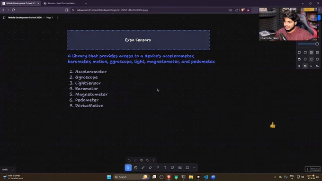Toggle the tldraw sidebar panel
Viewport: 322px width, 181px height.
tap(4, 17)
